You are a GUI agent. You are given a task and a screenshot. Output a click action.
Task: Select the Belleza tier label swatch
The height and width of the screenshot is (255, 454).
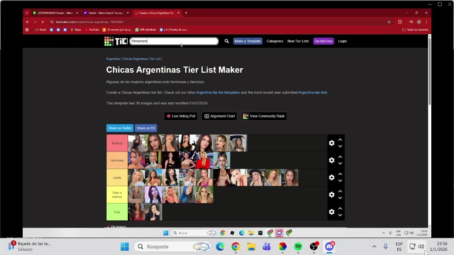click(117, 143)
